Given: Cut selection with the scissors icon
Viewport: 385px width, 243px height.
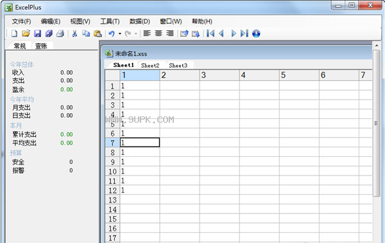Looking at the screenshot, I should pyautogui.click(x=74, y=33).
